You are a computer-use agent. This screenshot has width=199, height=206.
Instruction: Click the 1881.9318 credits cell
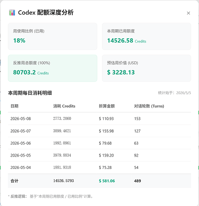click(62, 167)
